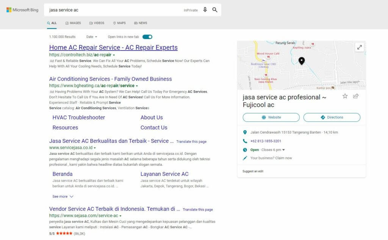Viewport: 388px width, 240px height.
Task: Click jasa service ac profesional Fujicool ac title
Action: [285, 101]
